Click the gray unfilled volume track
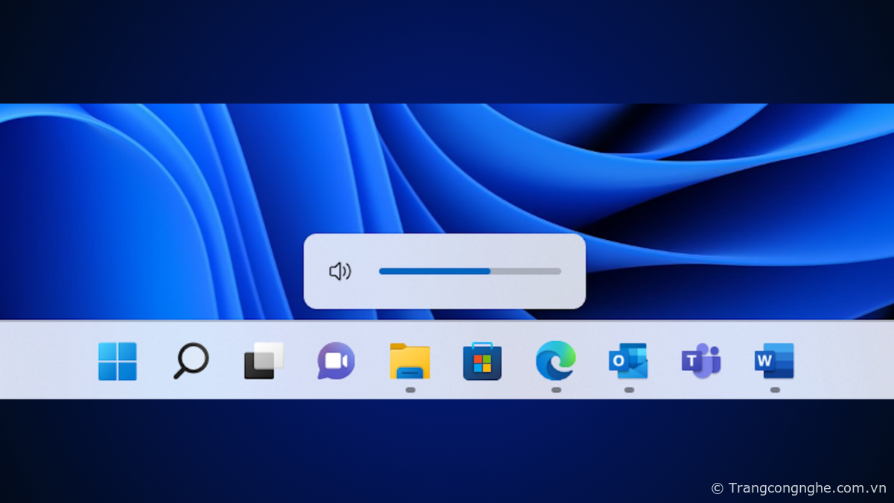Viewport: 894px width, 503px height. [526, 271]
